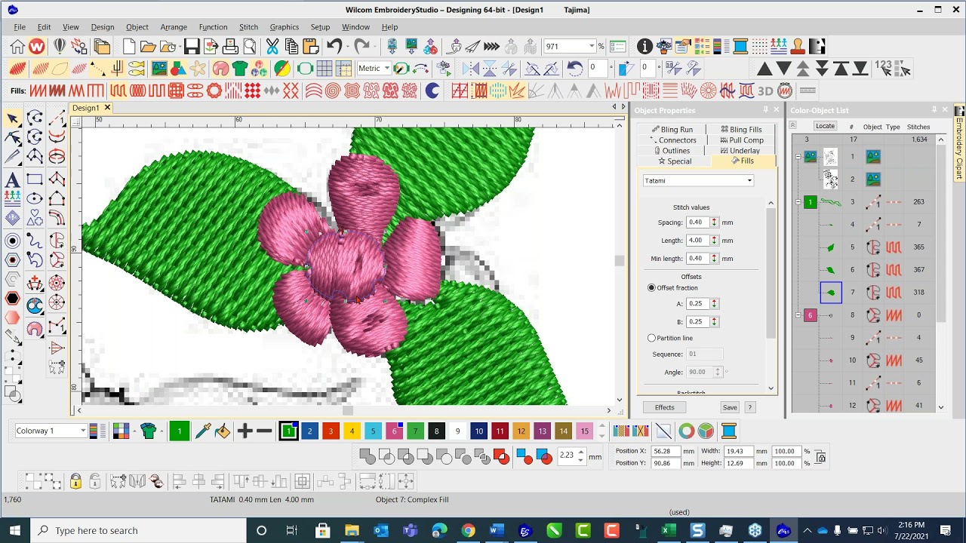Click the Effects button

point(665,407)
